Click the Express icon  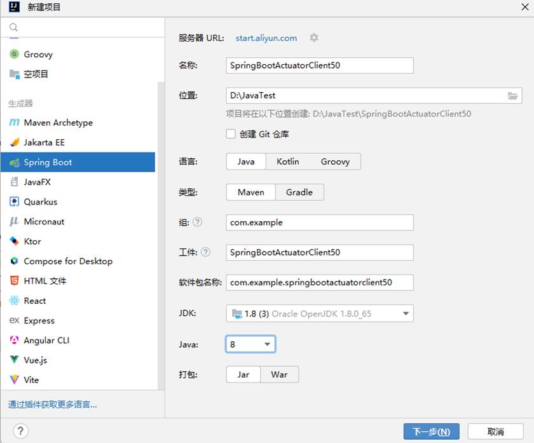pyautogui.click(x=14, y=320)
